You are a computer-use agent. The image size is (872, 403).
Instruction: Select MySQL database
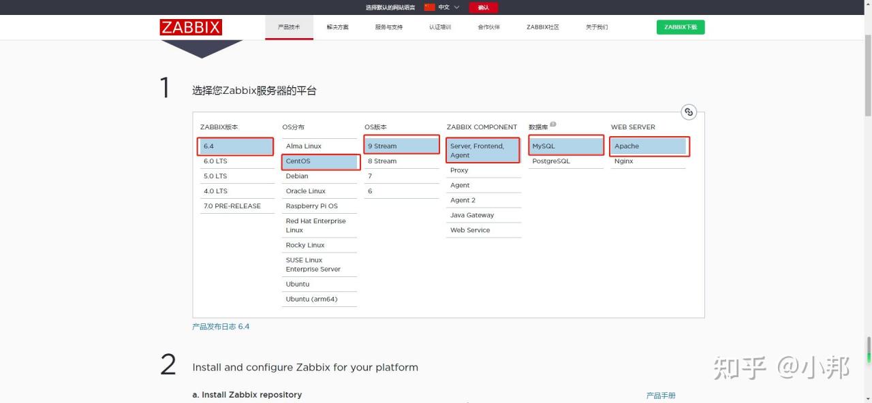(565, 146)
